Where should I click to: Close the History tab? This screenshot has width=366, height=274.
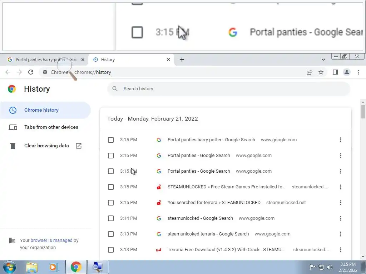tap(168, 60)
